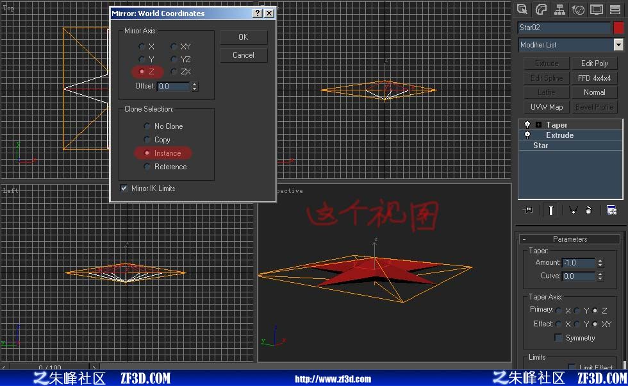Set Taper Primary axis to Y
Image resolution: width=628 pixels, height=386 pixels.
pyautogui.click(x=577, y=310)
